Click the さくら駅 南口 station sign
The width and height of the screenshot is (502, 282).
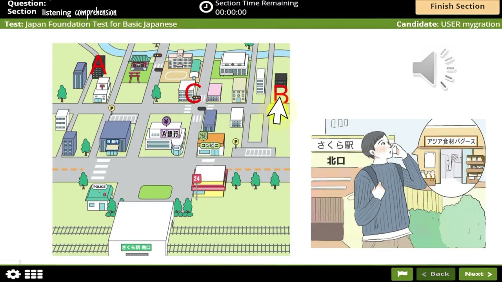[136, 248]
